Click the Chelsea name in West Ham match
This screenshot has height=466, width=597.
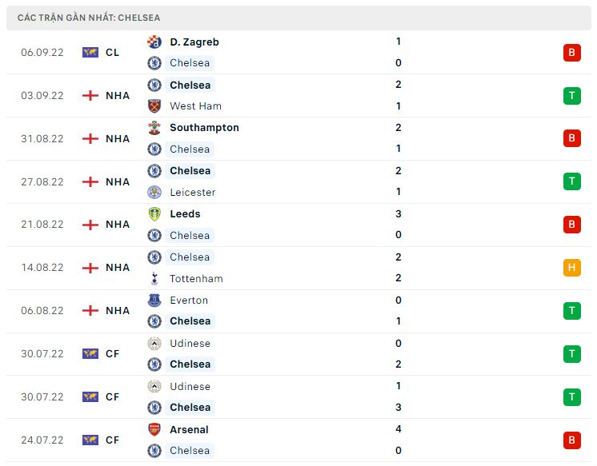coord(190,85)
